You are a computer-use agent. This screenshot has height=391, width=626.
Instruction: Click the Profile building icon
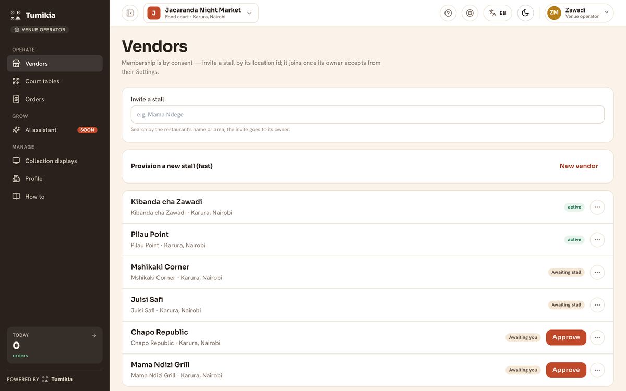pyautogui.click(x=16, y=179)
